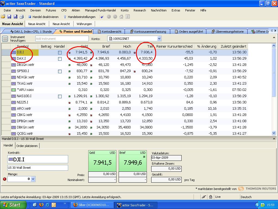Click the green Geld 7.941,5 price button

102,161
